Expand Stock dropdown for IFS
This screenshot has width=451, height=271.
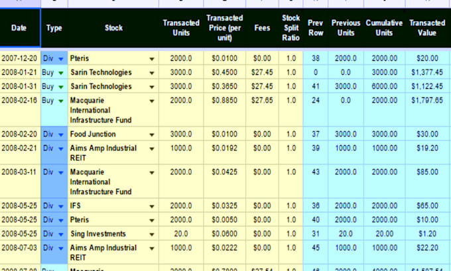coord(152,207)
